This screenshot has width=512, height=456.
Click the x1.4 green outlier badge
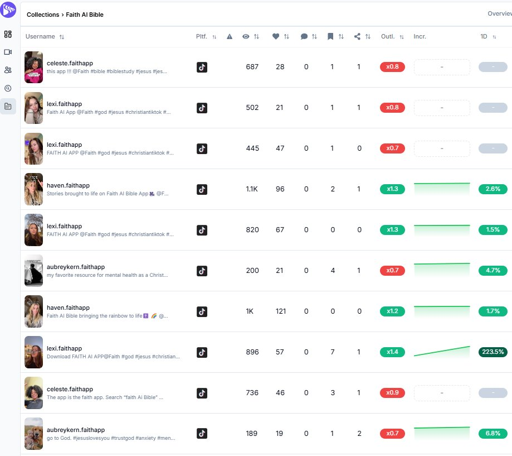coord(392,352)
